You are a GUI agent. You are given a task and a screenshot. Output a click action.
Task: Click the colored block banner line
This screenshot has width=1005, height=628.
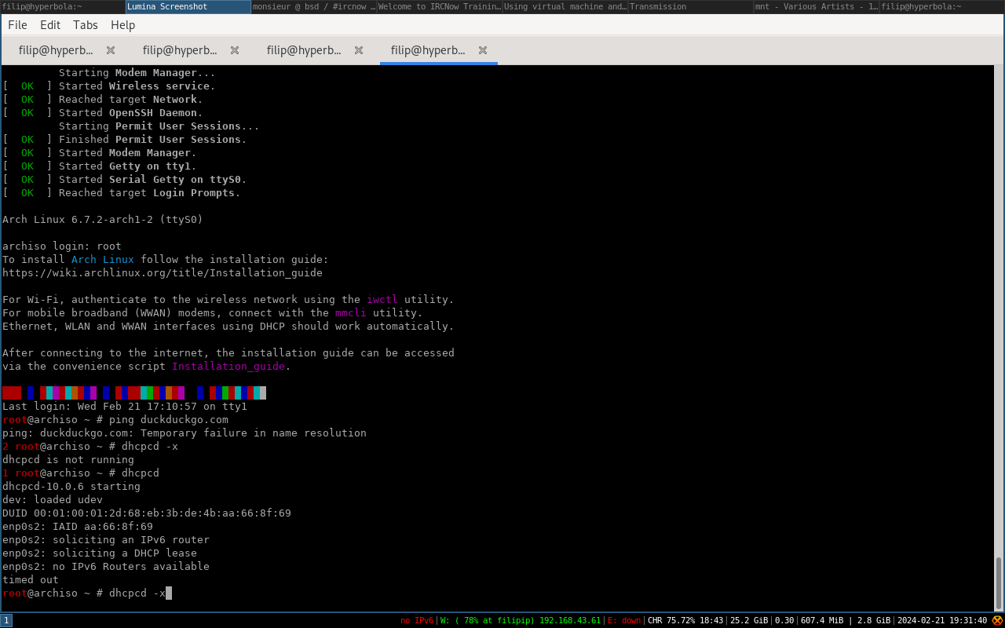[134, 392]
